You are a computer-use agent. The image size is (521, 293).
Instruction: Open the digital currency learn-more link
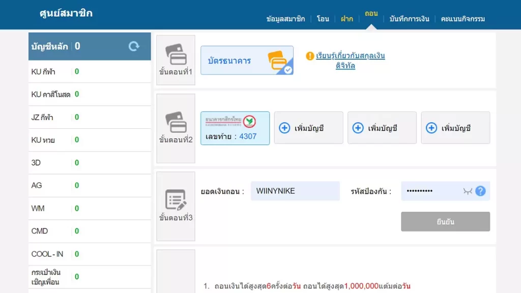pos(350,61)
